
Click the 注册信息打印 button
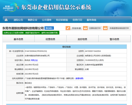[92, 28]
